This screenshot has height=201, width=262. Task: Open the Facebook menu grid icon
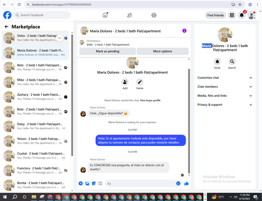pyautogui.click(x=232, y=15)
